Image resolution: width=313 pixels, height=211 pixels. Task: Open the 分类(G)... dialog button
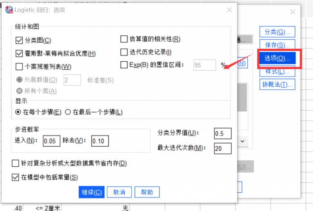(x=277, y=32)
